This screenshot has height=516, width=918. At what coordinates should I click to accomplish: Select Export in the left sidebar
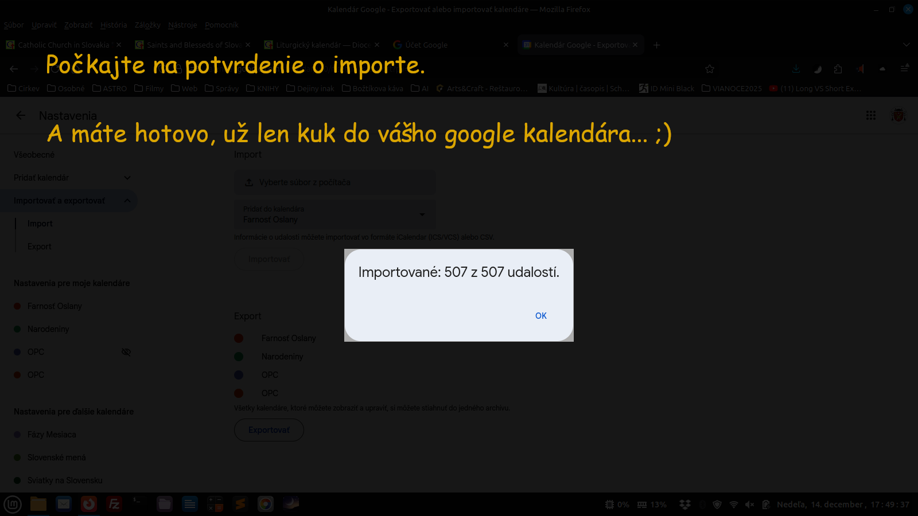[x=40, y=247]
